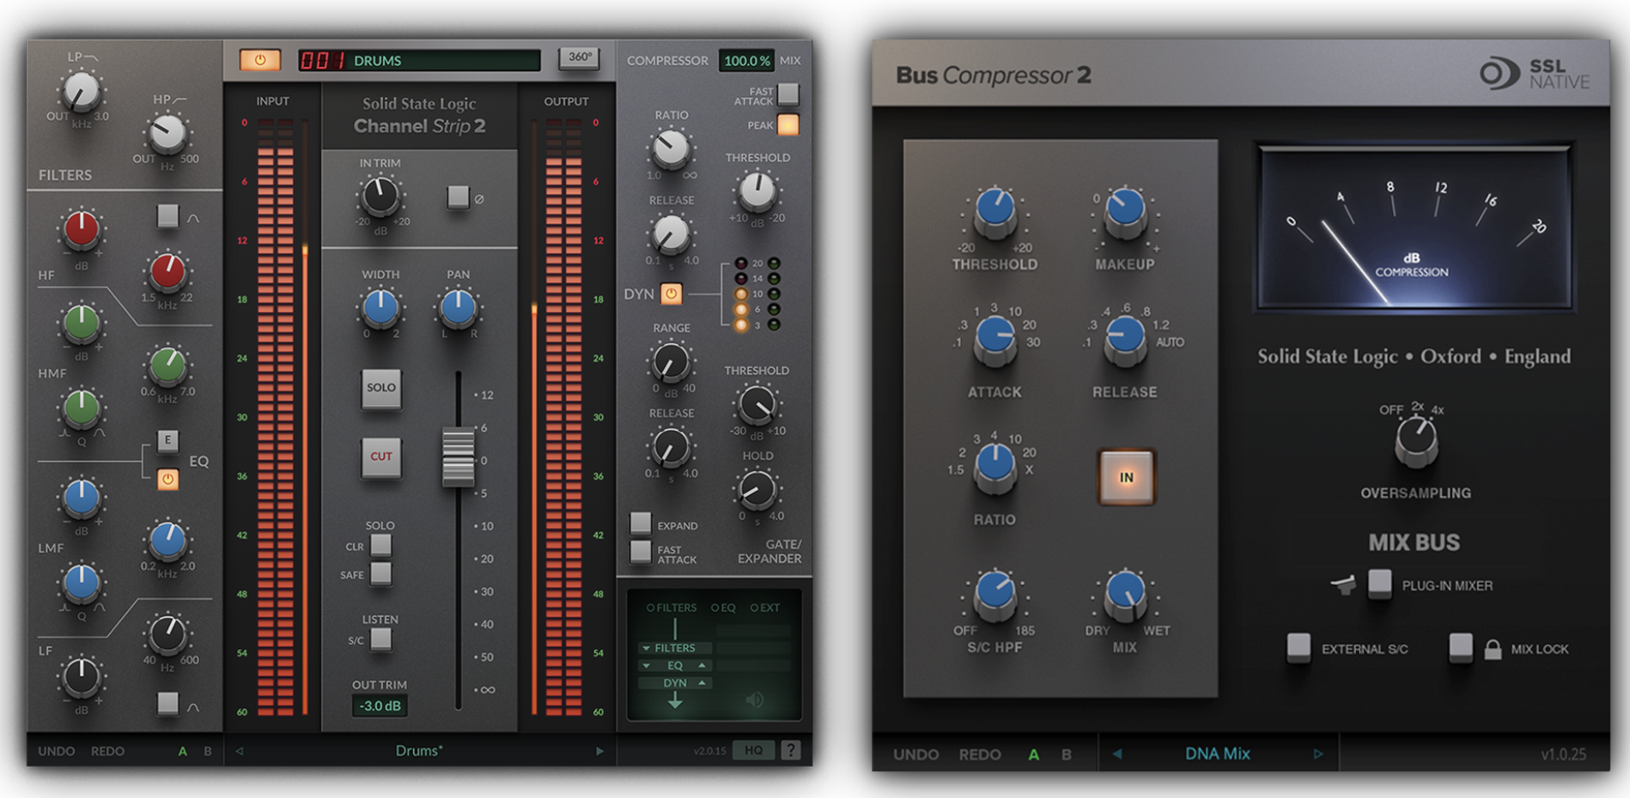
Task: Open the Drums* preset name menu
Action: (x=419, y=751)
